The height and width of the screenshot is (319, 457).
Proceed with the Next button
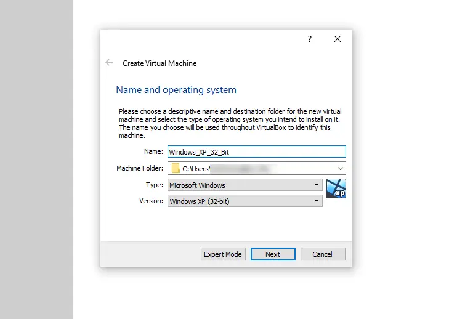tap(273, 254)
